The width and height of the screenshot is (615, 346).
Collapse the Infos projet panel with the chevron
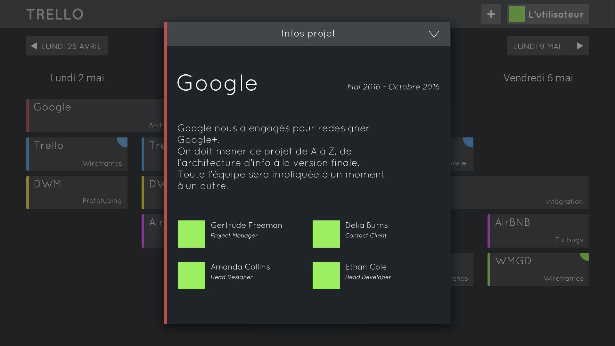(434, 34)
